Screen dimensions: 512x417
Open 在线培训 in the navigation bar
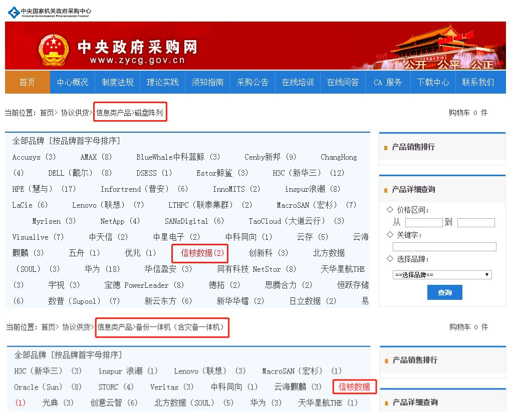pos(298,82)
